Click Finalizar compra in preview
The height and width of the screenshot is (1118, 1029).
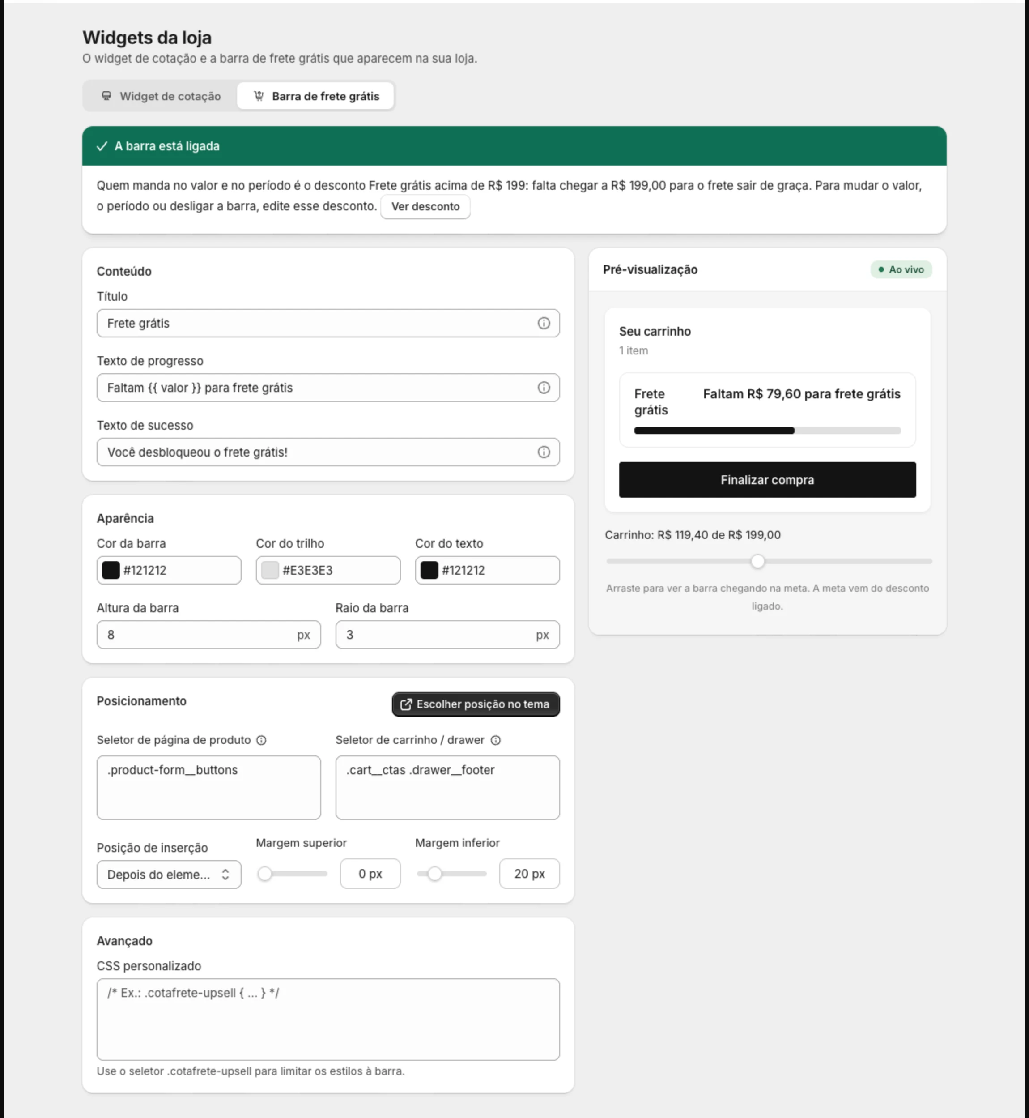pos(767,480)
